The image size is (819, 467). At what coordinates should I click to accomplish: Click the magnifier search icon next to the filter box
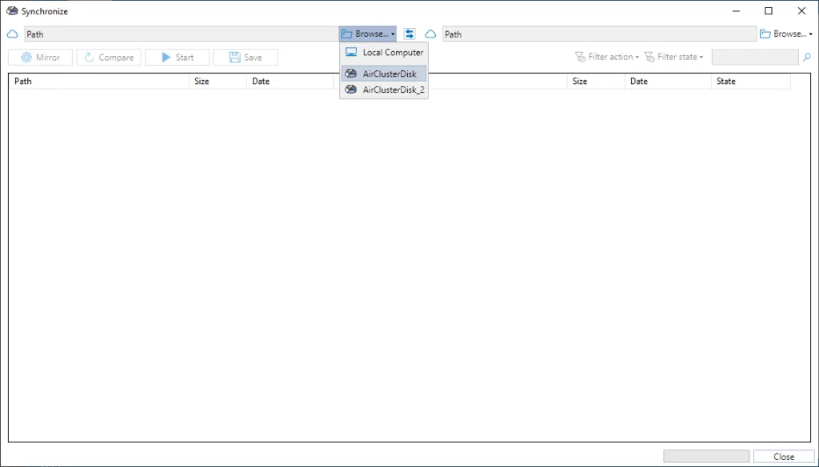pyautogui.click(x=807, y=58)
